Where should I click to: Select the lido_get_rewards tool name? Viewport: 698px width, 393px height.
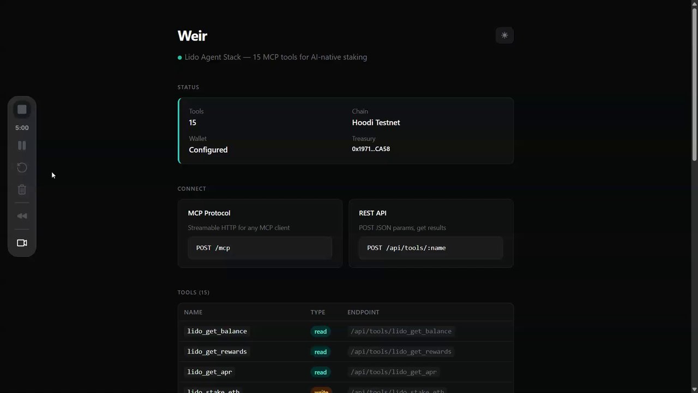click(x=217, y=352)
